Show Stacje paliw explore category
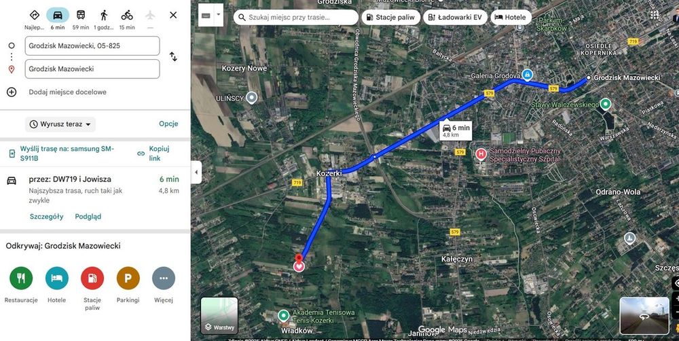 point(92,279)
